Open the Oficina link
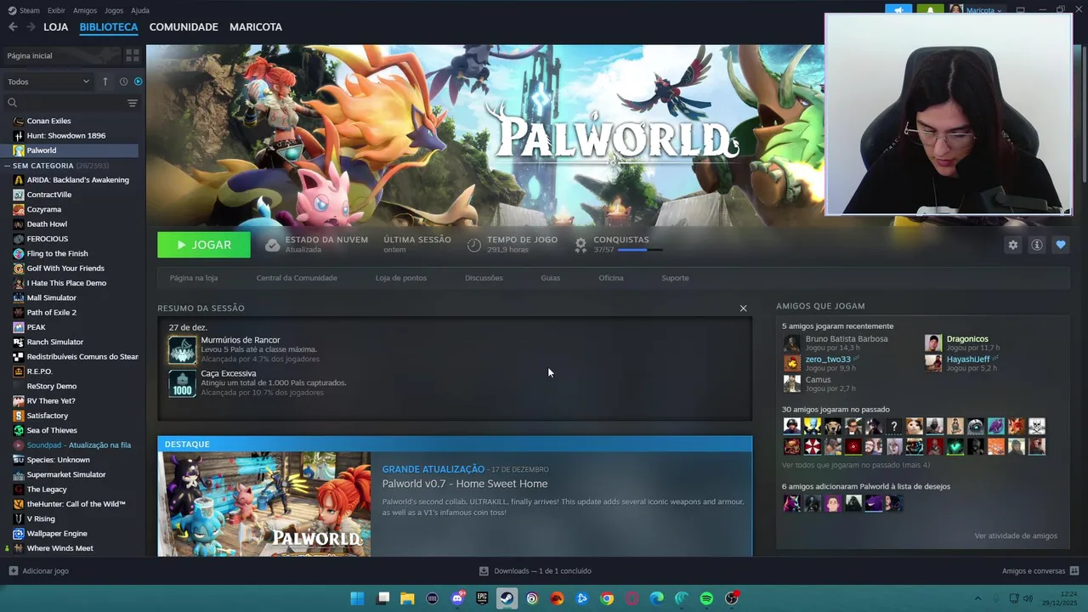 coord(611,278)
